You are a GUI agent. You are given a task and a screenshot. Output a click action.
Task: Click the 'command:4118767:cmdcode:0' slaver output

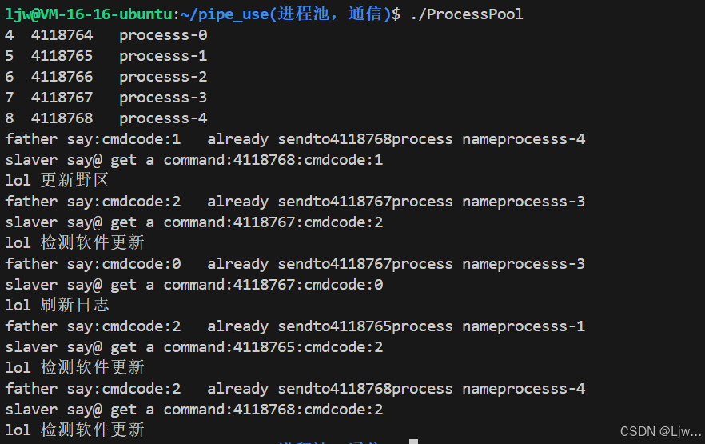pos(273,285)
